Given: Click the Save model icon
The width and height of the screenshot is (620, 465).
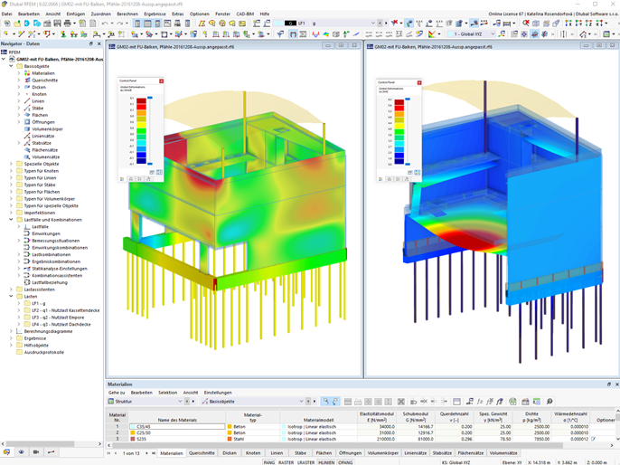Looking at the screenshot, I should [57, 24].
